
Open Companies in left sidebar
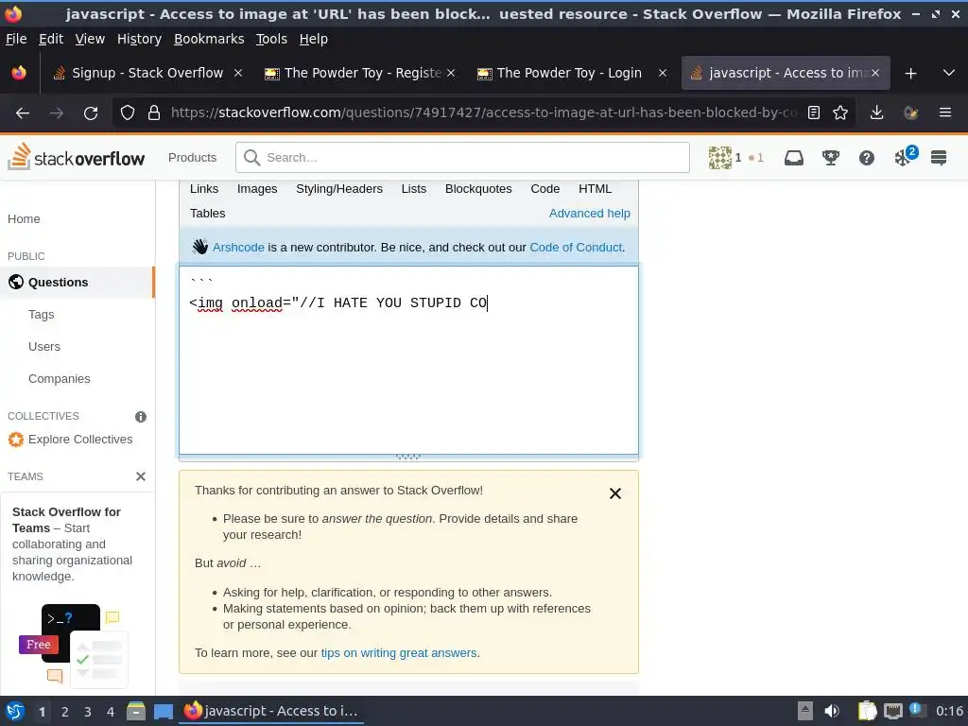pyautogui.click(x=60, y=379)
